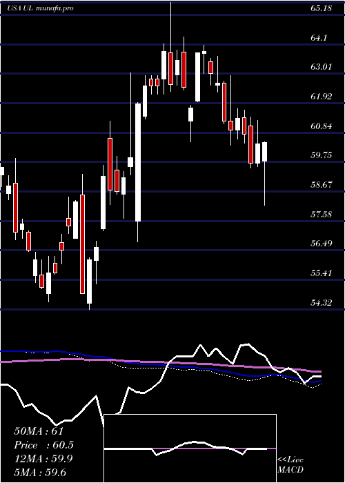
Task: Click the 55.41 price level label
Action: (x=322, y=273)
